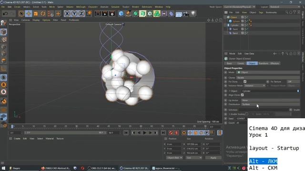Click the Apply button
305x171 pixels.
coord(213,158)
